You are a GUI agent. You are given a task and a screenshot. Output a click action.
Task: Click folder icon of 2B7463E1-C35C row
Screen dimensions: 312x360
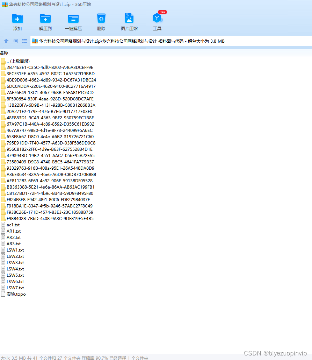pyautogui.click(x=3, y=67)
